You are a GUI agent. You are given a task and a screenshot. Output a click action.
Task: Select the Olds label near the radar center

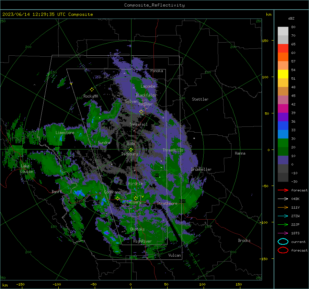tap(131, 143)
